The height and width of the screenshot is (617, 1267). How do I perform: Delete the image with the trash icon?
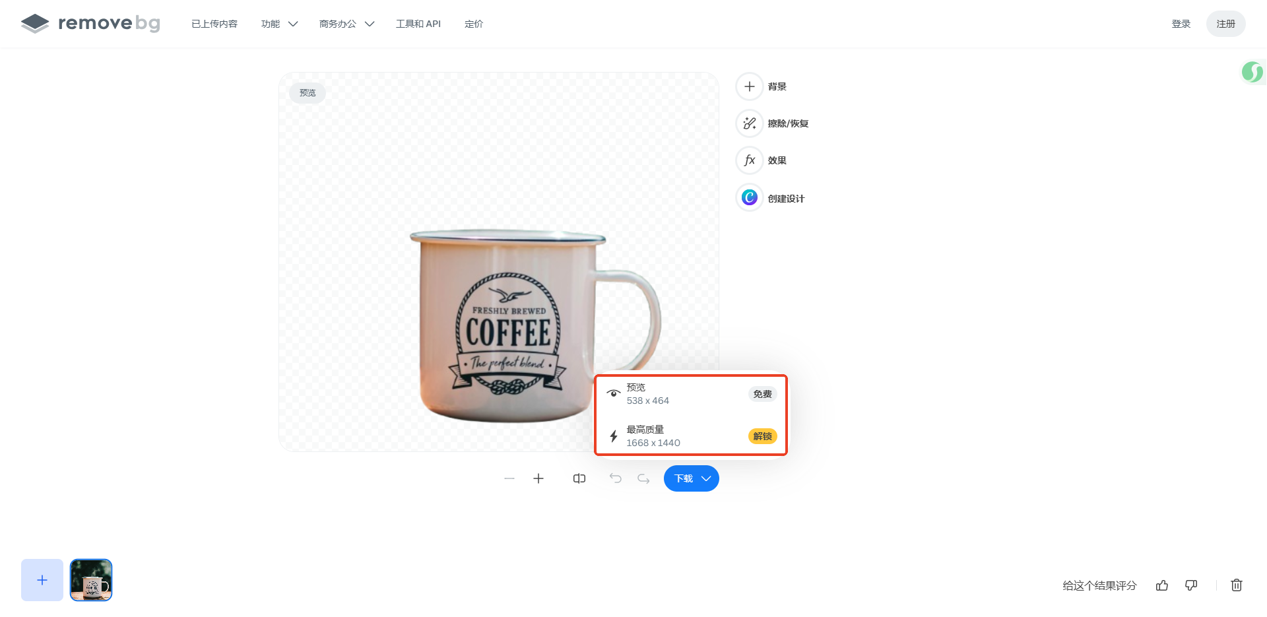(1237, 585)
